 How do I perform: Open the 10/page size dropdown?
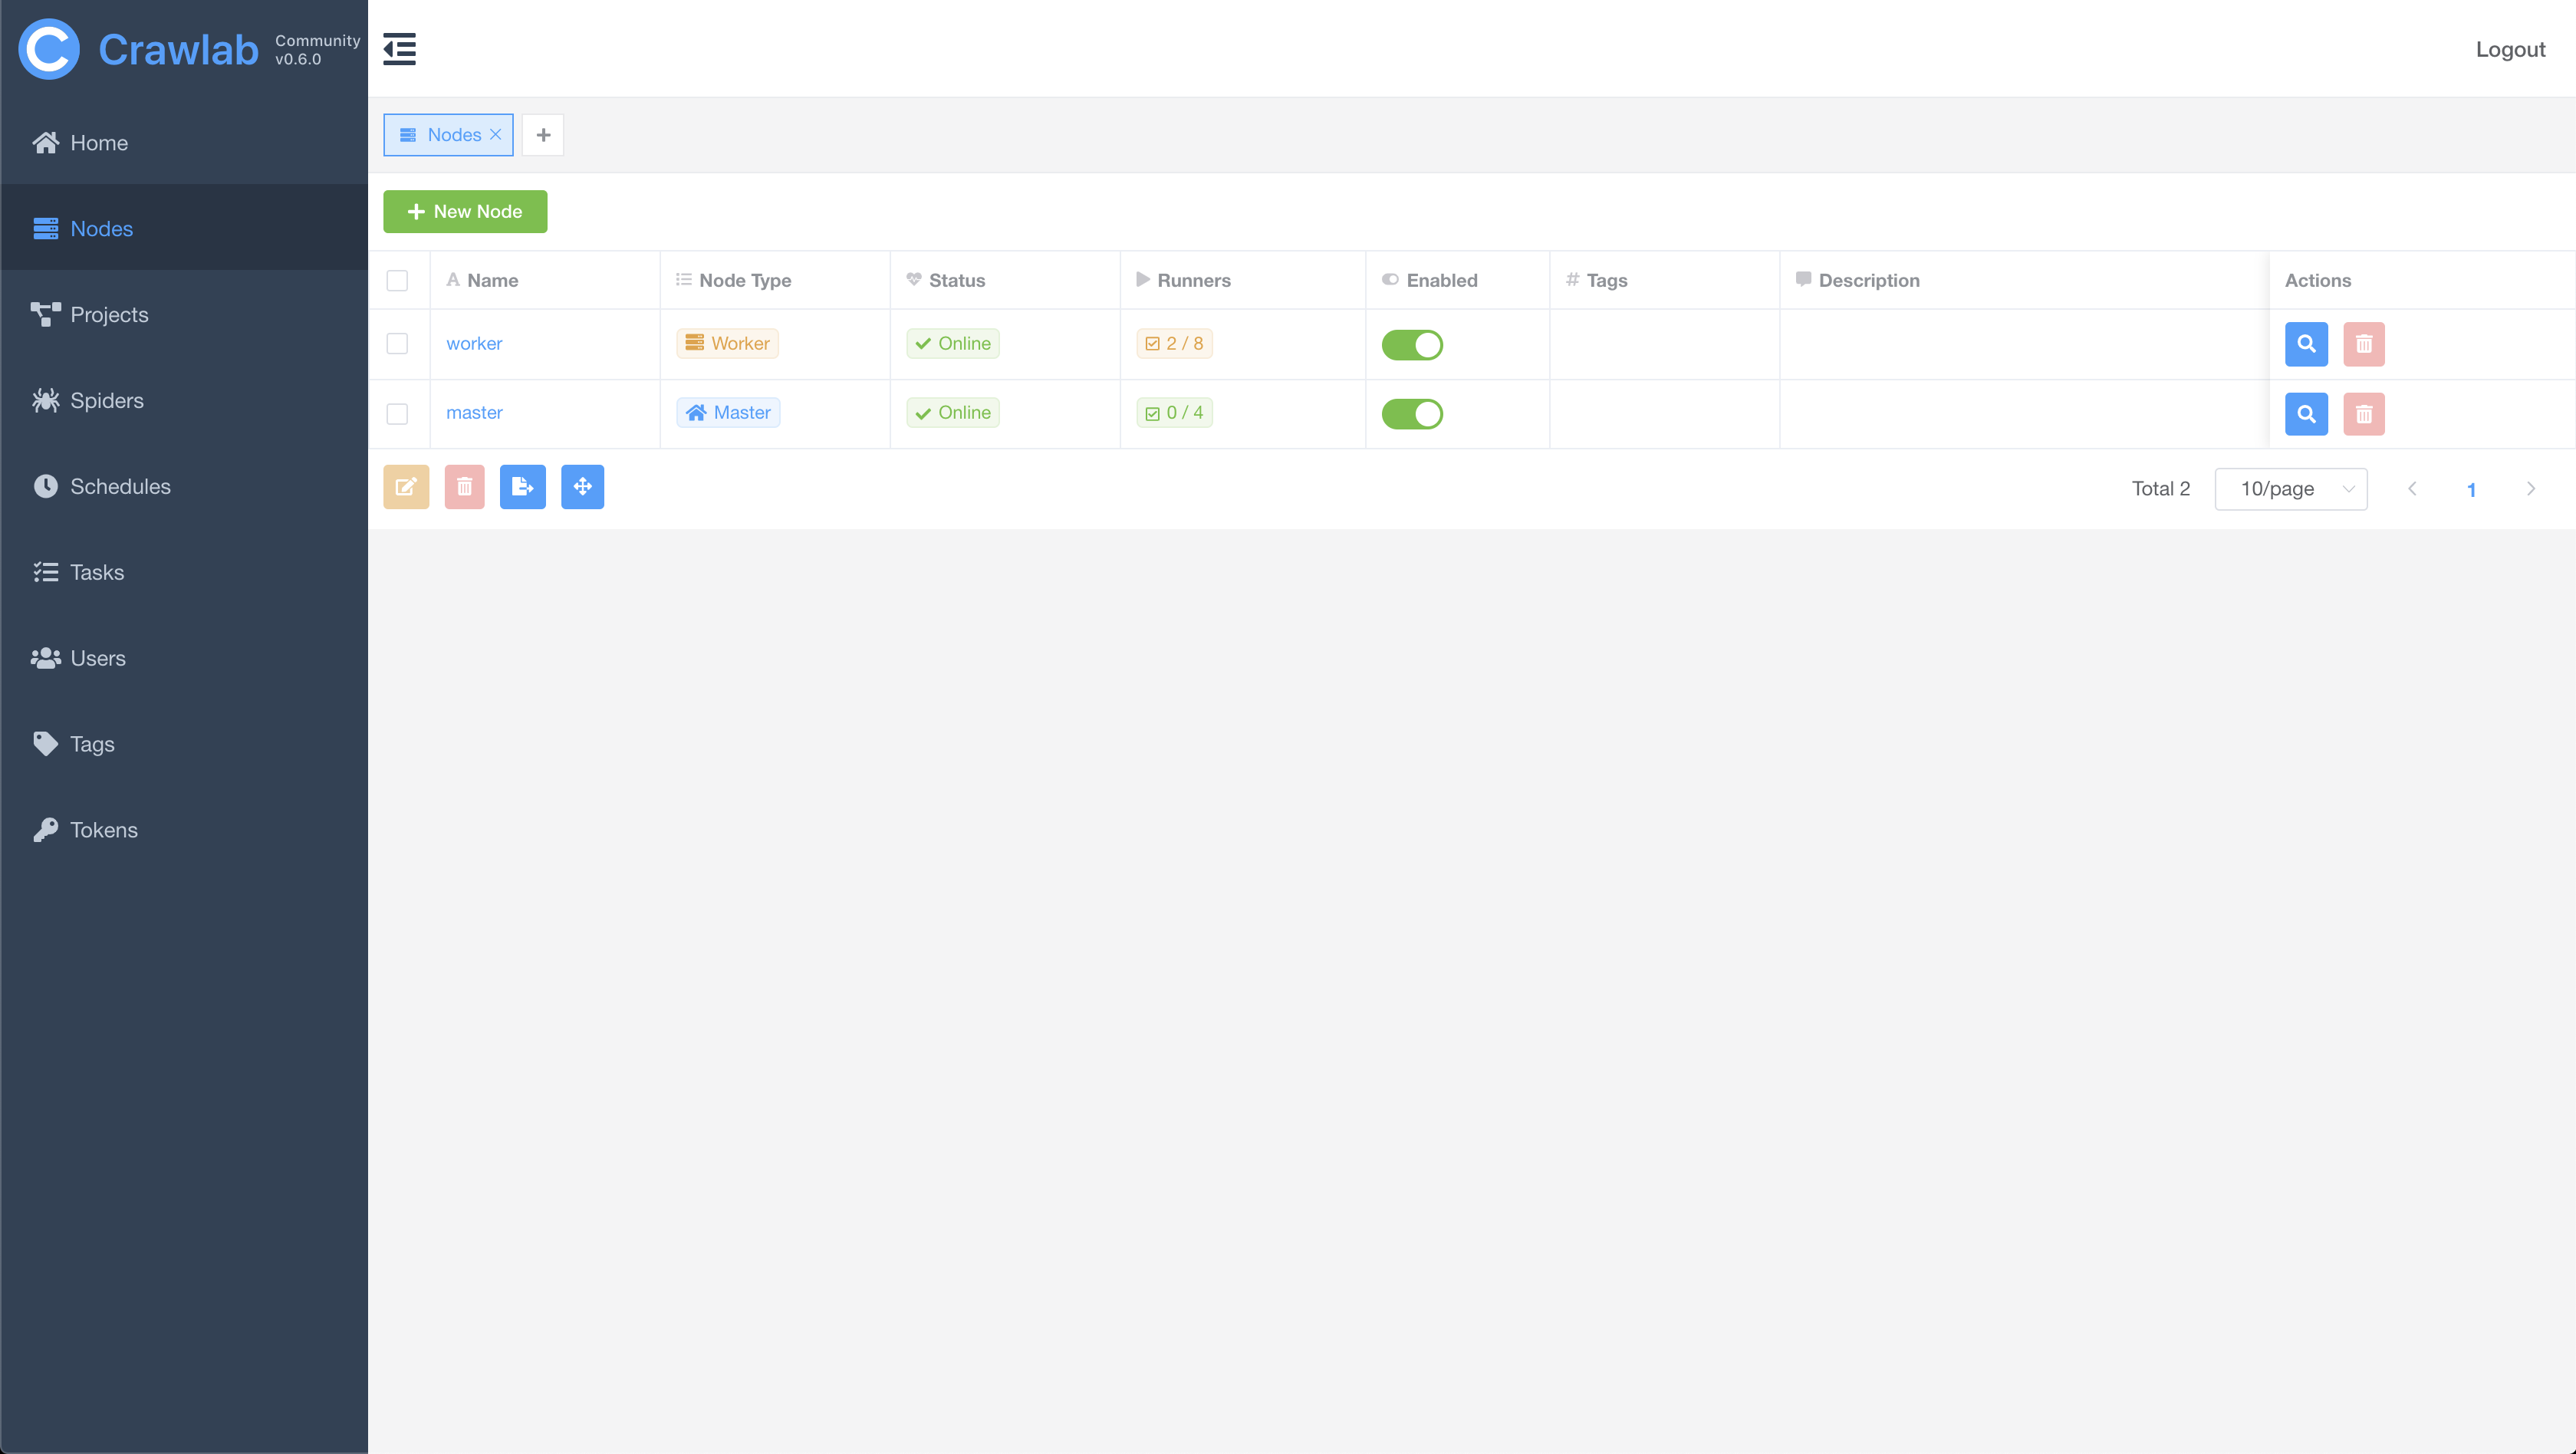[x=2290, y=489]
